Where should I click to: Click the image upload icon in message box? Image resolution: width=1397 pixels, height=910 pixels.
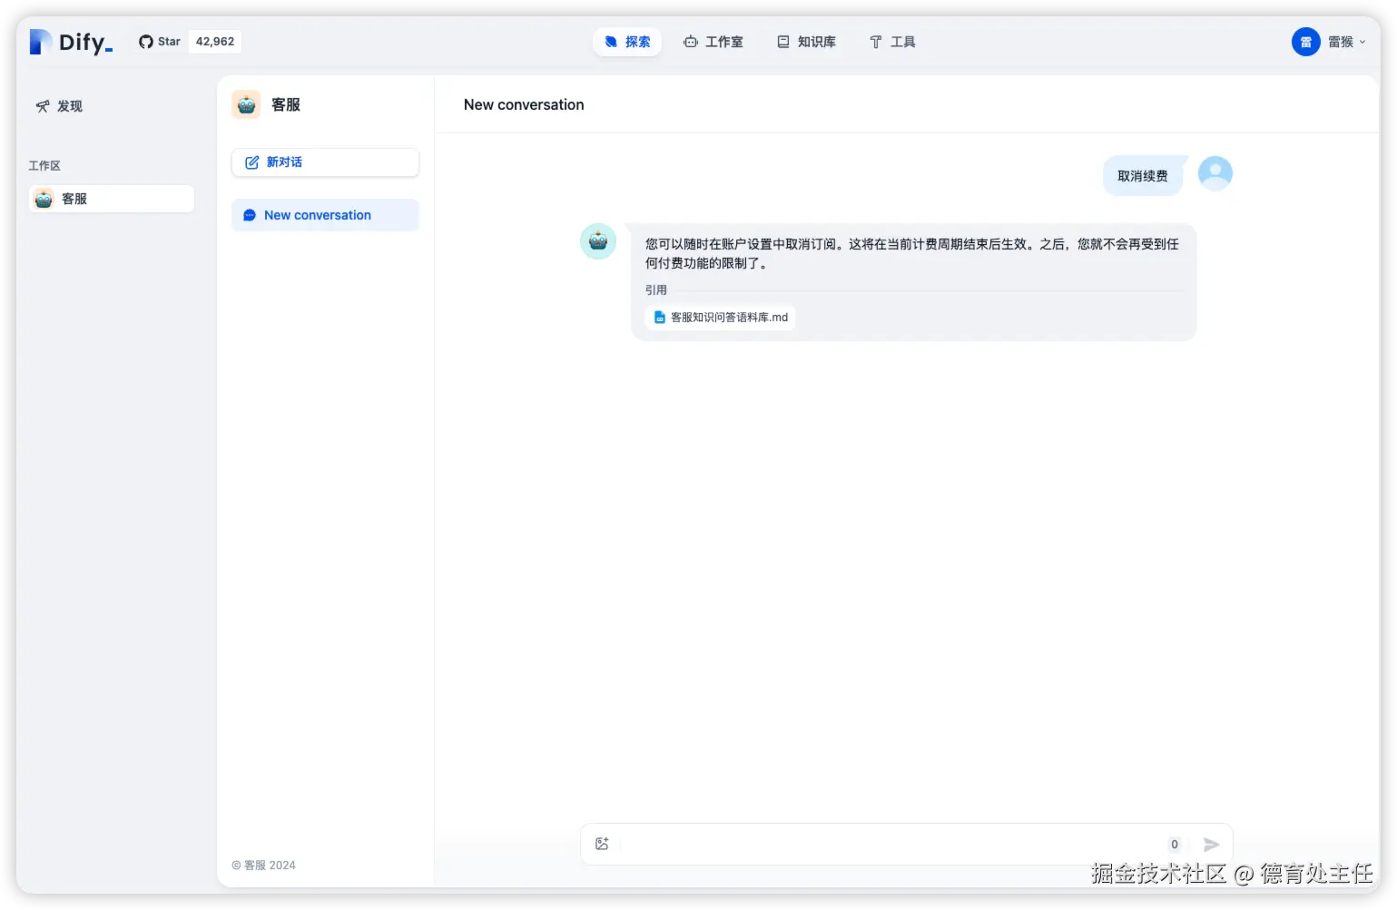click(602, 844)
